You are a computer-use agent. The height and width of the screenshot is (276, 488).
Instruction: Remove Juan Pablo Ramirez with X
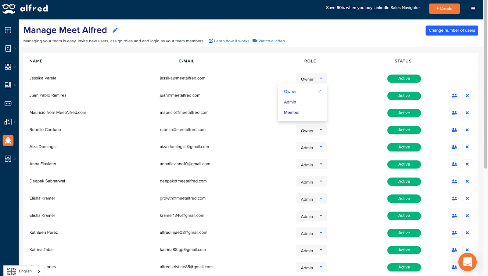click(467, 96)
